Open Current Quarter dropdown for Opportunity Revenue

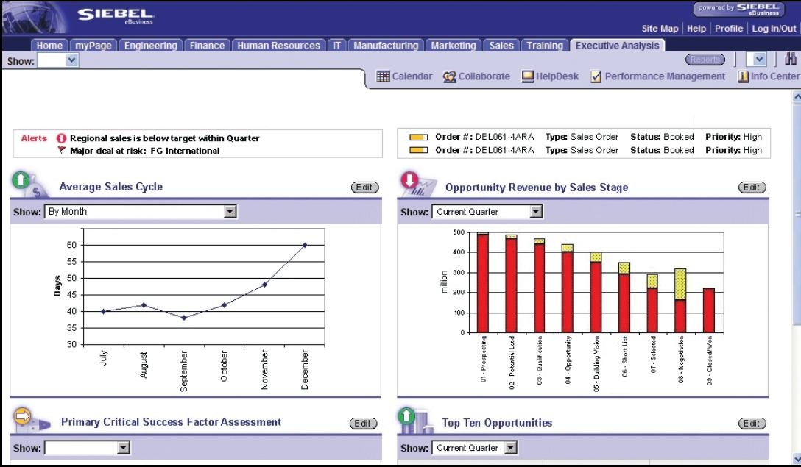click(535, 211)
